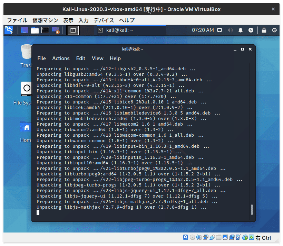Click the show desktop panel icon

(x=25, y=30)
